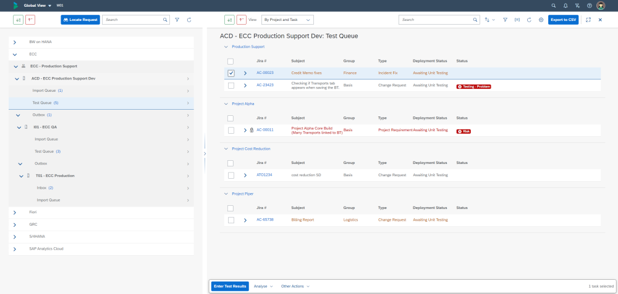This screenshot has height=294, width=618.
Task: Refresh the Test Queue task list
Action: point(529,20)
